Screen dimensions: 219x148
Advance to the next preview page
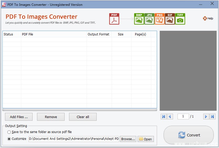pyautogui.click(x=206, y=117)
